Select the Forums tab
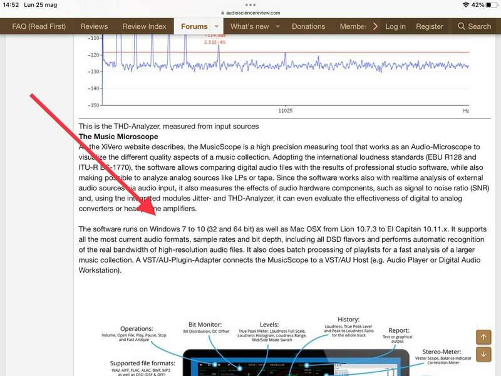The width and height of the screenshot is (501, 376). click(x=194, y=26)
